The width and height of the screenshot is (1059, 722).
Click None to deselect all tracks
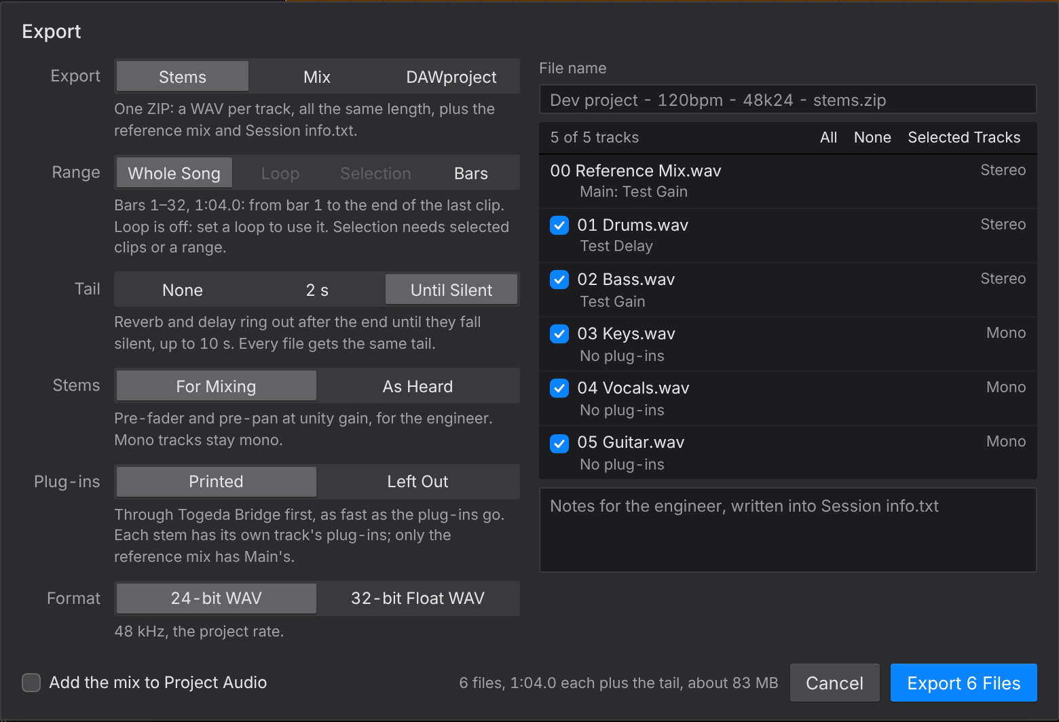click(x=872, y=137)
